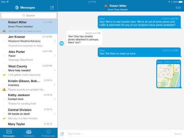Screen dimensions: 184x138
Task: Click 'Thanks for sending that!' preview
Action: (22, 104)
